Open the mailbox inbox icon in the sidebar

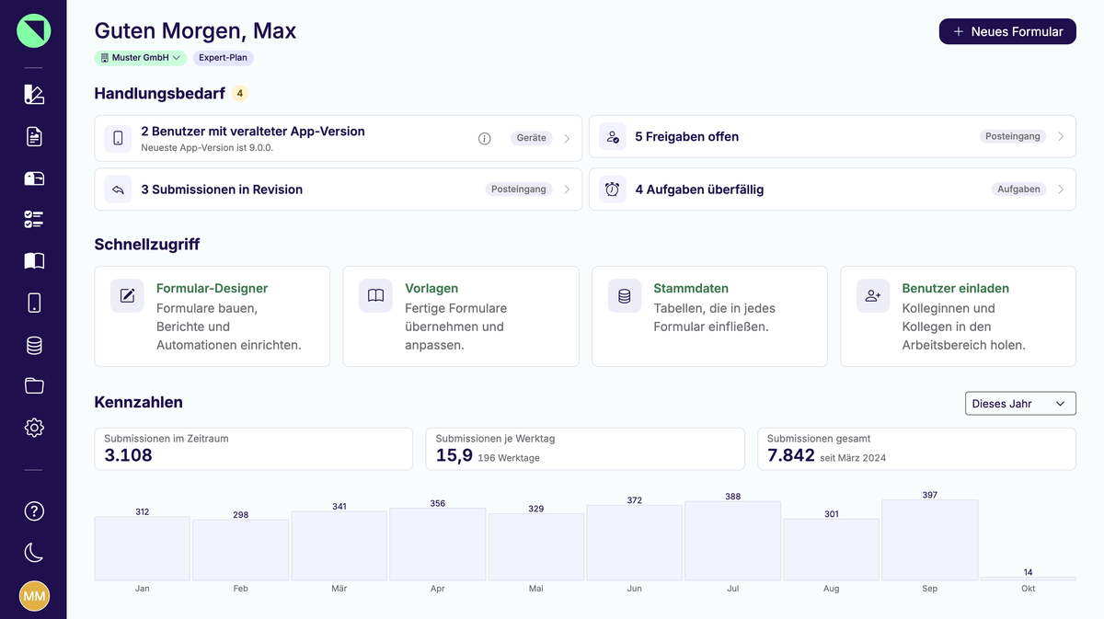click(34, 178)
